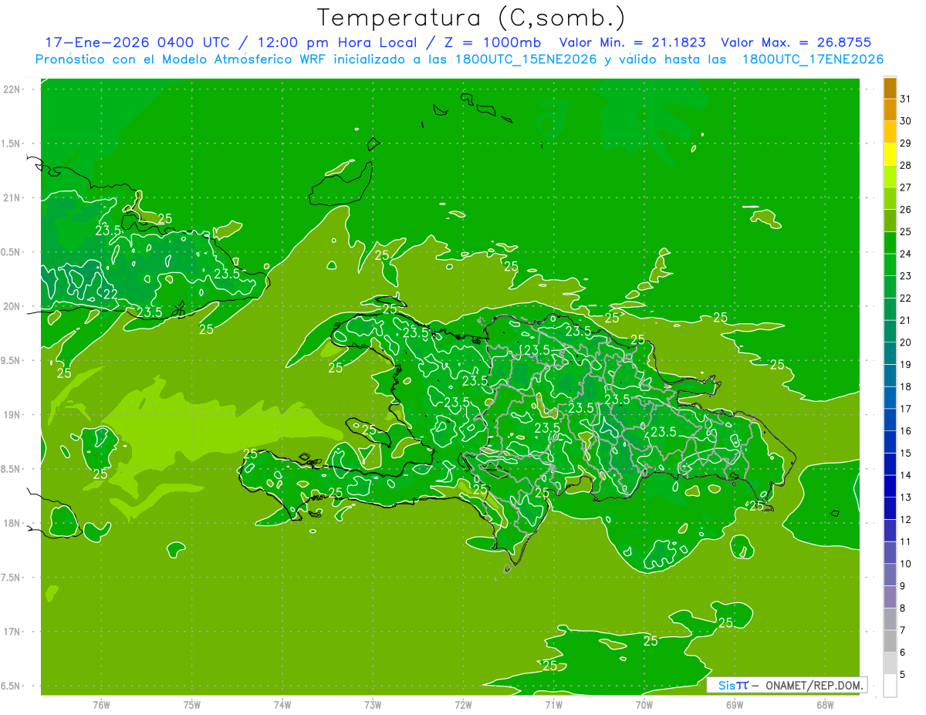Click the "8.5N" latitude axis label
This screenshot has height=715, width=926.
coord(12,470)
